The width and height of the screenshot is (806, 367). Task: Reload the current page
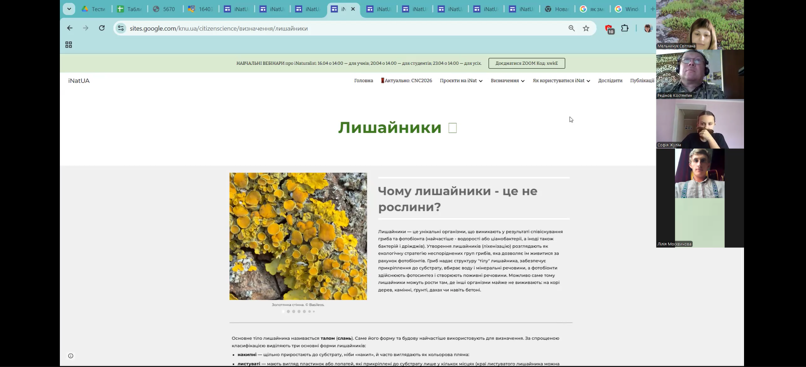tap(102, 28)
